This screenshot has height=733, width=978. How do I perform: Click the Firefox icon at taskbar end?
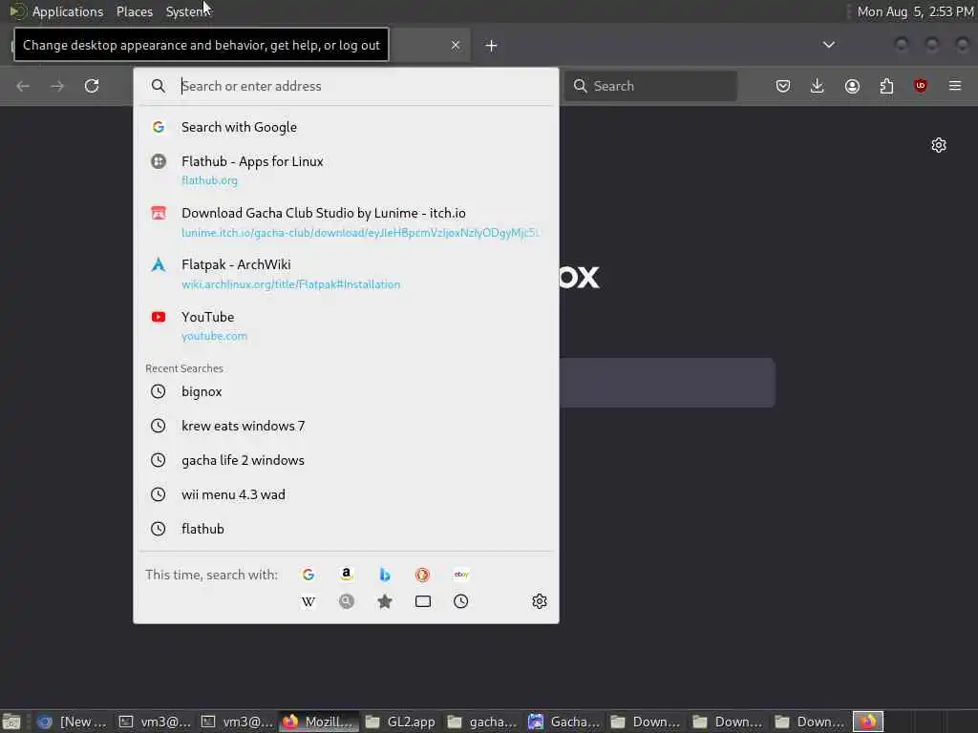[x=867, y=722]
